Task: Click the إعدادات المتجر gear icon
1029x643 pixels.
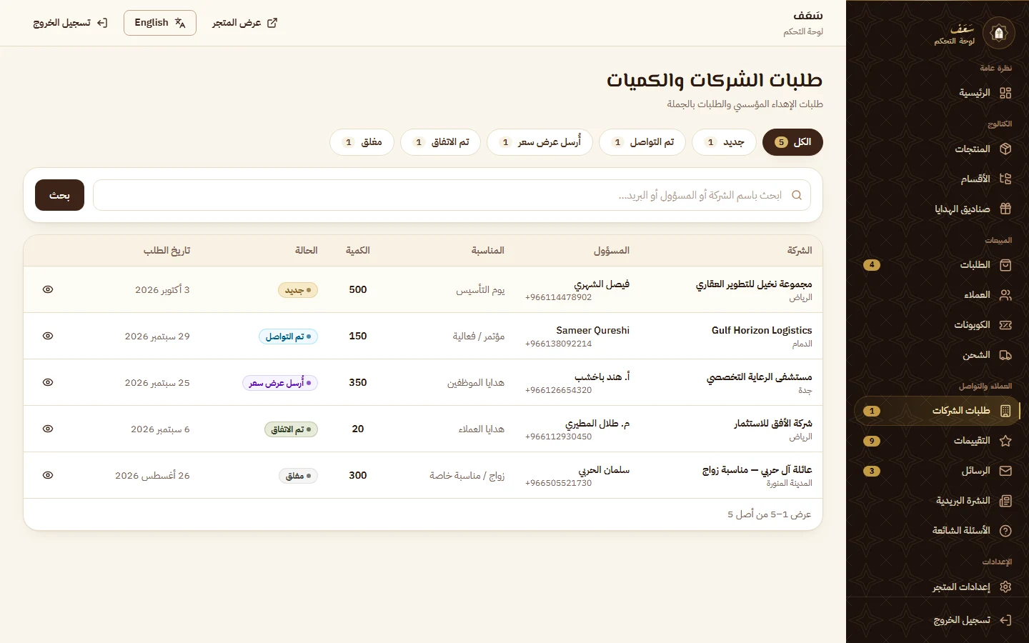Action: click(1005, 587)
